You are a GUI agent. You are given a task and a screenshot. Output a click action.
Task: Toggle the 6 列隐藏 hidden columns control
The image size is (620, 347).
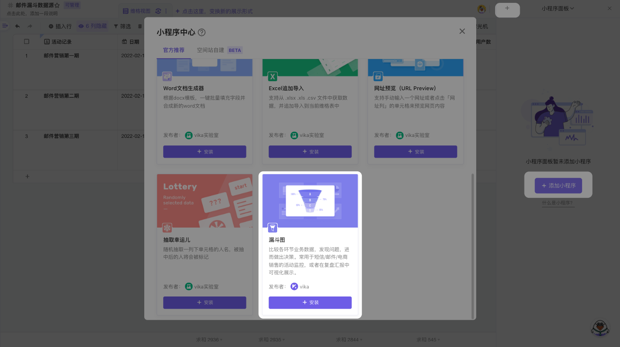tap(93, 26)
